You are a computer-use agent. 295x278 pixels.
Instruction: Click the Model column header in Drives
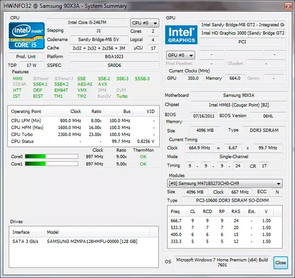coord(97,232)
